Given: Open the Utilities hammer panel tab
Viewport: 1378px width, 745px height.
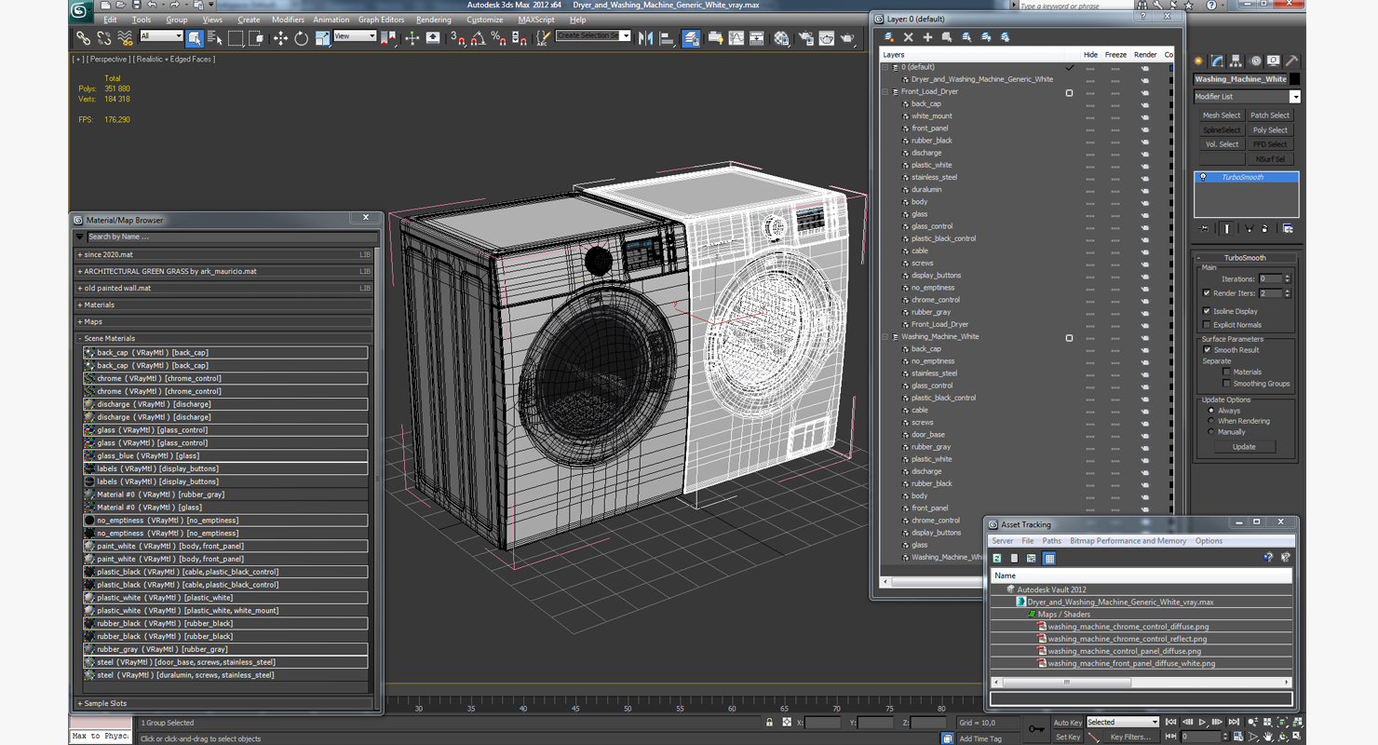Looking at the screenshot, I should (1292, 61).
